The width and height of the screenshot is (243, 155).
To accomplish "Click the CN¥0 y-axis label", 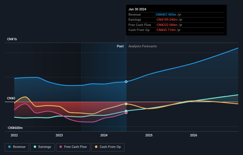I will pyautogui.click(x=11, y=98).
